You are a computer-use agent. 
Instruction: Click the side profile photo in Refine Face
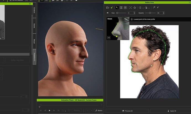pos(149,62)
